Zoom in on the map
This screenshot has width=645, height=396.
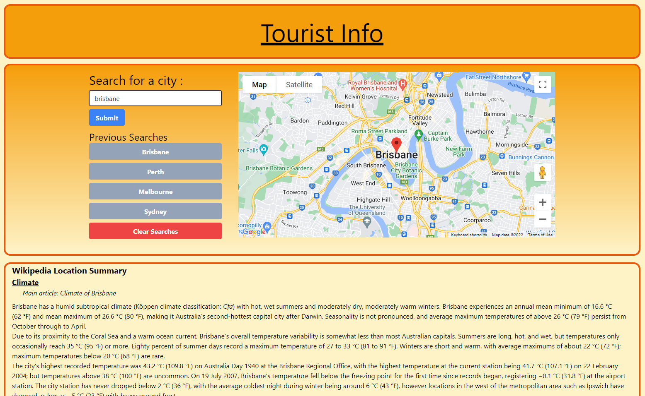(542, 202)
